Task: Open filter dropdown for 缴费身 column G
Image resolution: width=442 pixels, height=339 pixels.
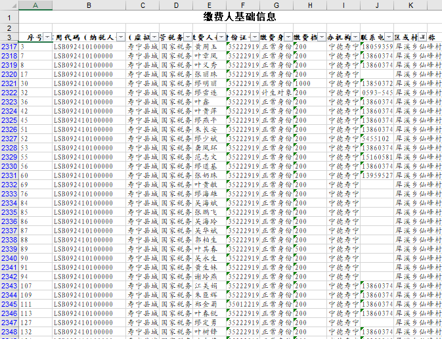Action: click(288, 37)
